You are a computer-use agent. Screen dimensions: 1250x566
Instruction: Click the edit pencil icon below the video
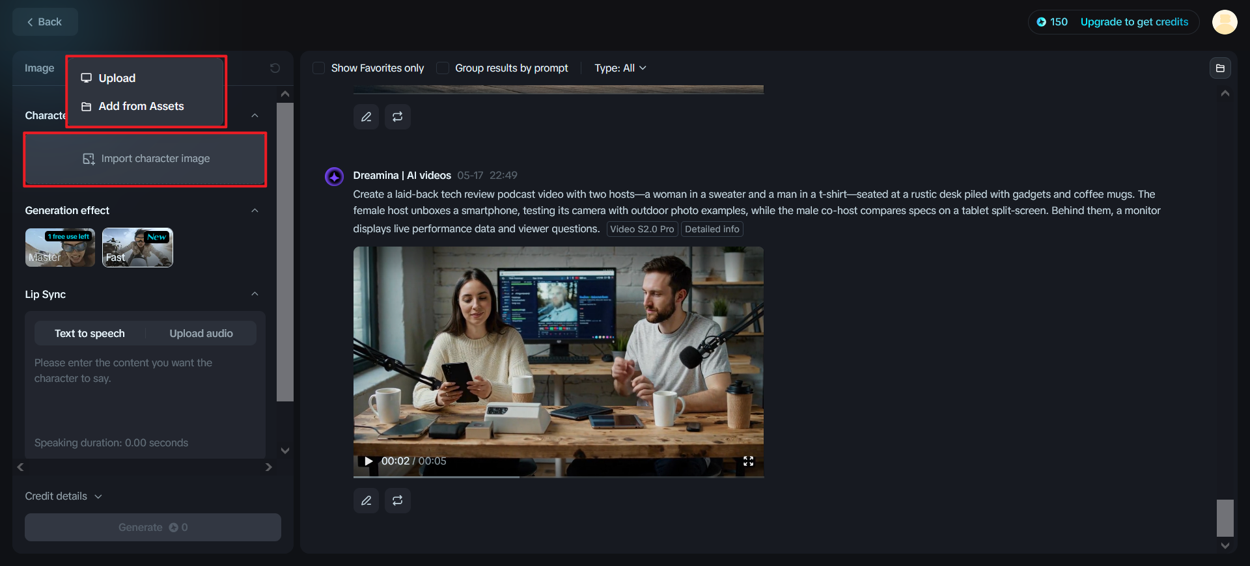[367, 501]
